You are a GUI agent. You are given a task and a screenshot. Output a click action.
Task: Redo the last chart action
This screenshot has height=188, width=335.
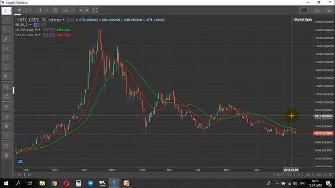87,10
